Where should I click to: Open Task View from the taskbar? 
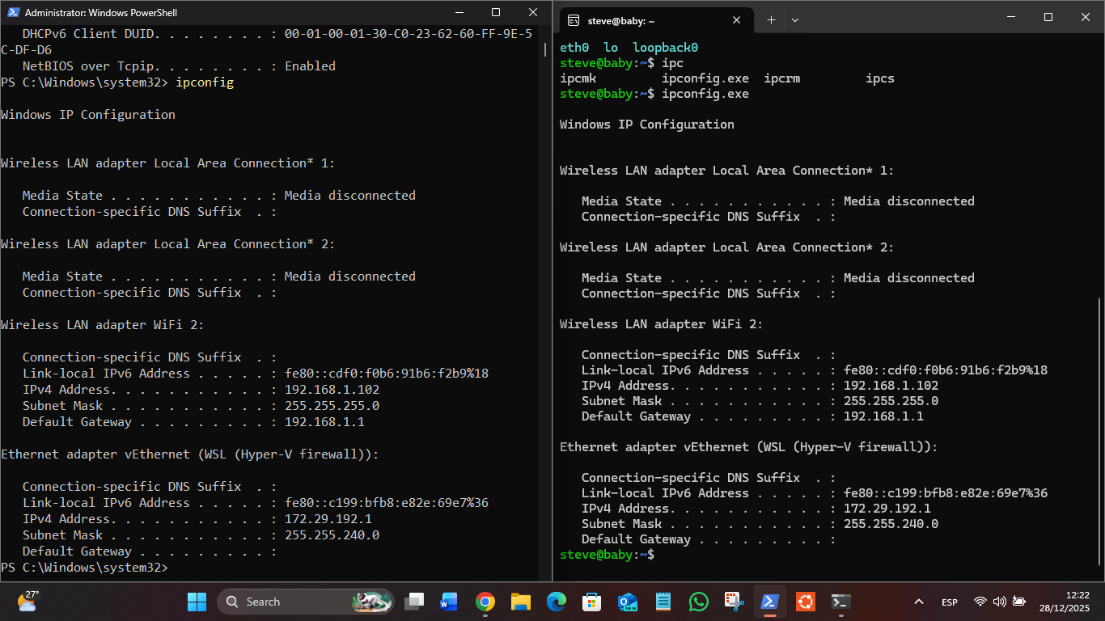point(414,602)
